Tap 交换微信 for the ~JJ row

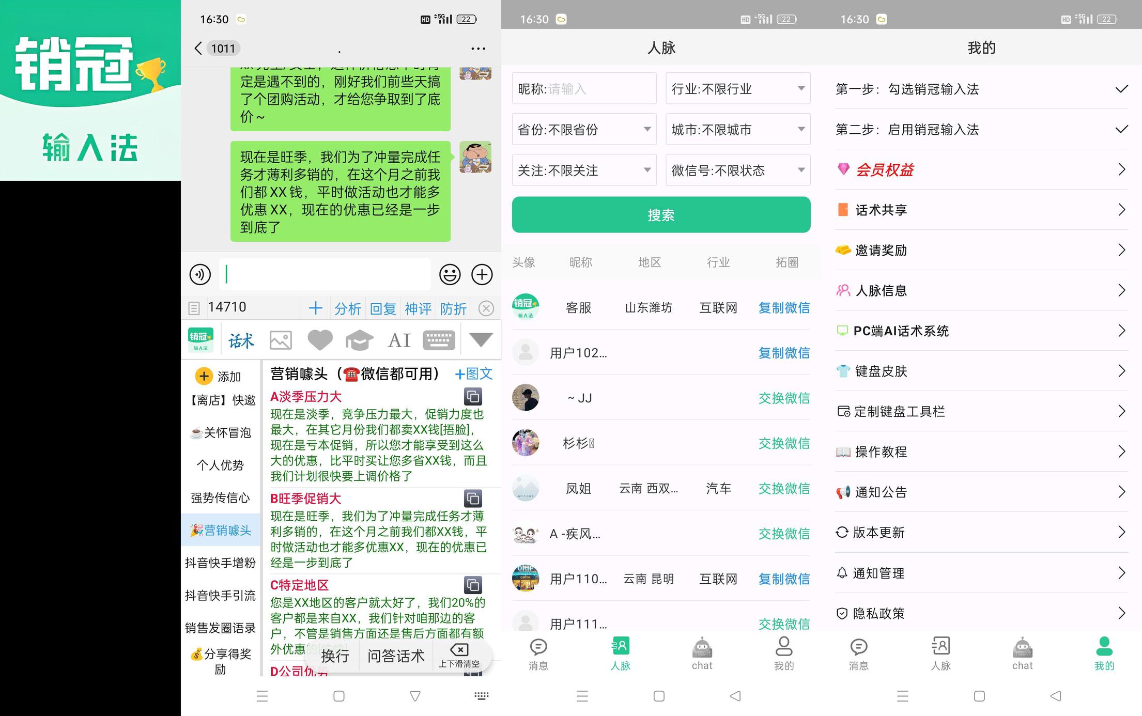784,398
